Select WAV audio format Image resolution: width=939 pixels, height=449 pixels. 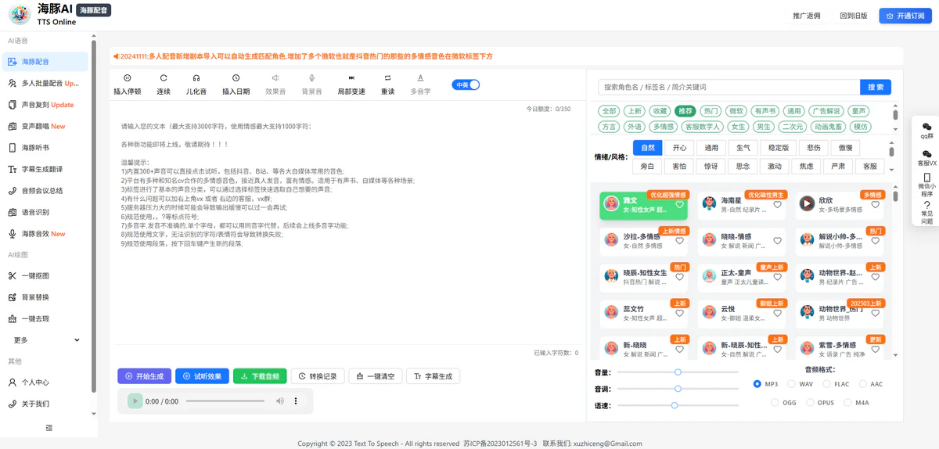(x=792, y=384)
